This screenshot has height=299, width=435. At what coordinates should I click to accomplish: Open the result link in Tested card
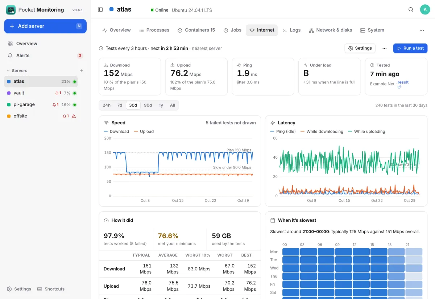click(x=403, y=82)
